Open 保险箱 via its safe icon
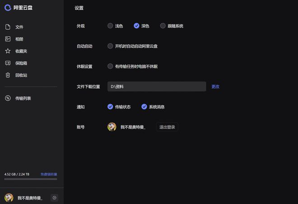 tap(8, 63)
